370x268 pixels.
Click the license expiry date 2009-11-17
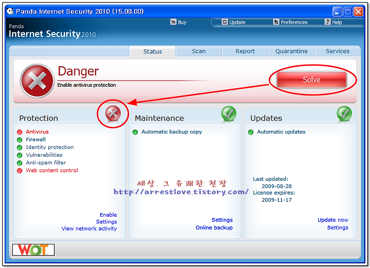(276, 200)
